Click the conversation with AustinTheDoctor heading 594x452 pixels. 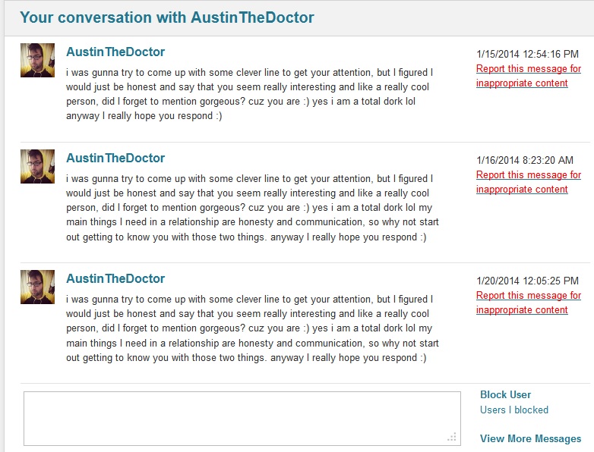pos(167,17)
